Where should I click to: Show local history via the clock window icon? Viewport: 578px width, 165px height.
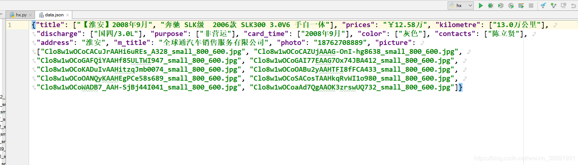pos(563,6)
